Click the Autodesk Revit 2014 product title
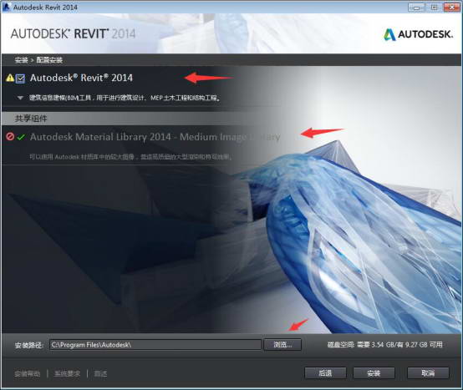Screen dimensions: 463x390 pyautogui.click(x=82, y=78)
